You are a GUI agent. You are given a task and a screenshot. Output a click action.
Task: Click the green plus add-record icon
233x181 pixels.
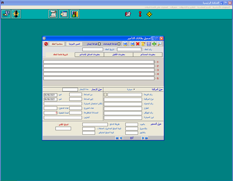pyautogui.click(x=154, y=44)
